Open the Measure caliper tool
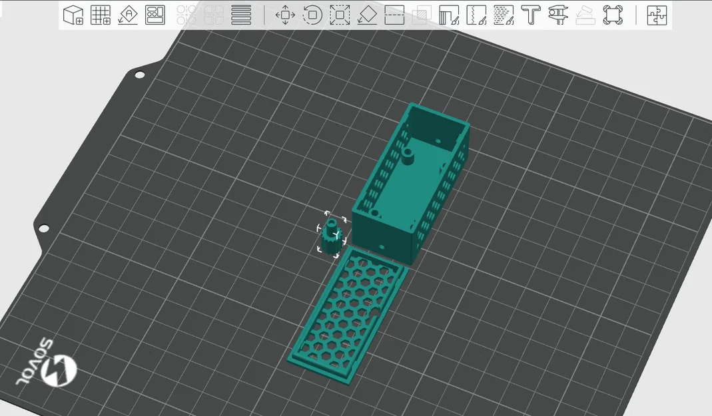Image resolution: width=712 pixels, height=416 pixels. (558, 15)
